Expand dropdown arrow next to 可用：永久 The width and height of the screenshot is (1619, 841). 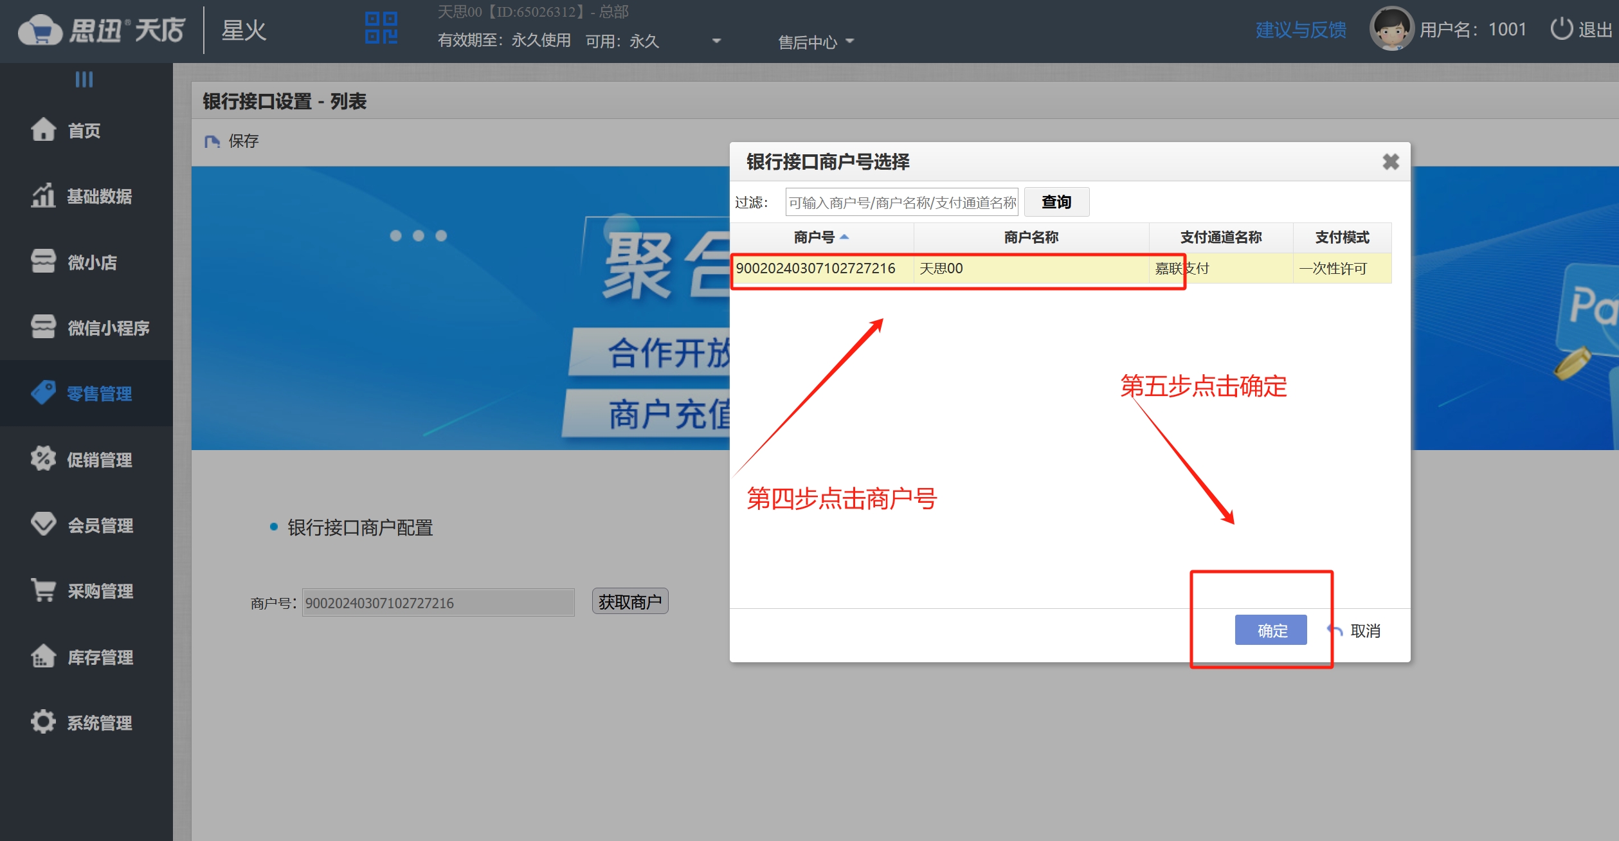[716, 41]
